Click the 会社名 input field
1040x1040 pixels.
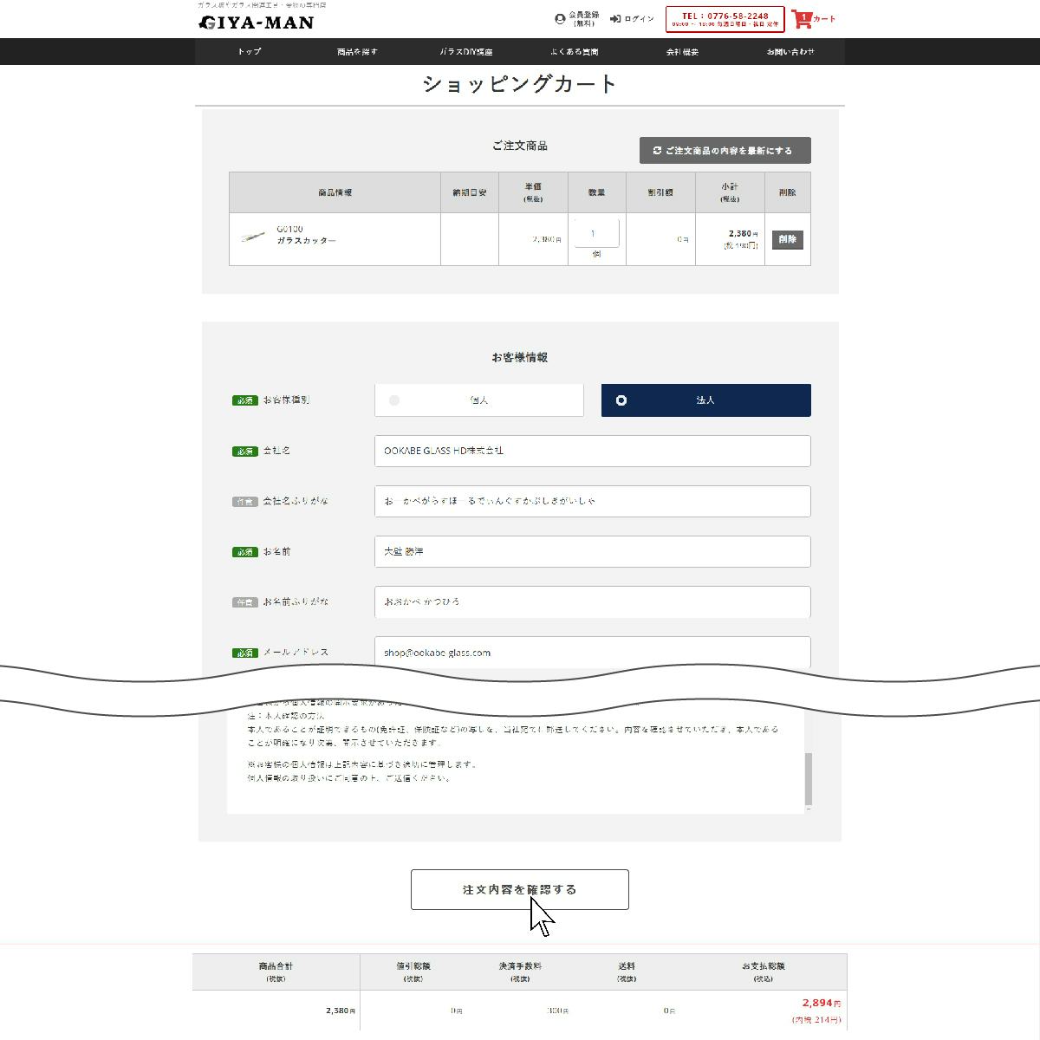[592, 451]
